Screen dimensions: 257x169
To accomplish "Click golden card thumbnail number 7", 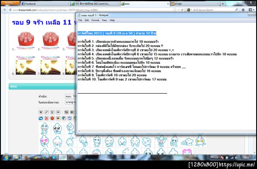I will click(x=51, y=65).
